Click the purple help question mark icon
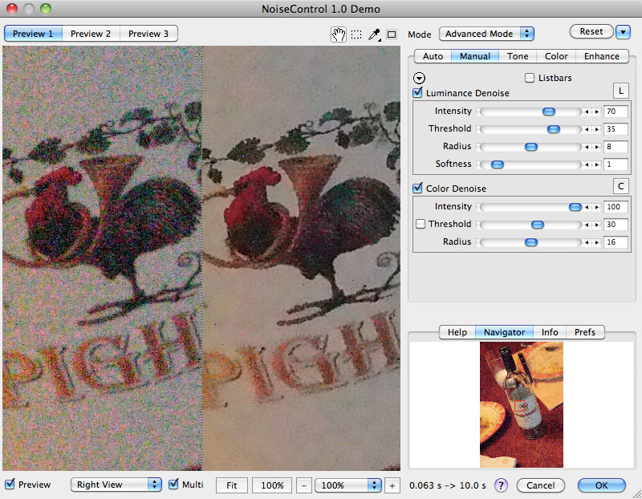 [501, 485]
